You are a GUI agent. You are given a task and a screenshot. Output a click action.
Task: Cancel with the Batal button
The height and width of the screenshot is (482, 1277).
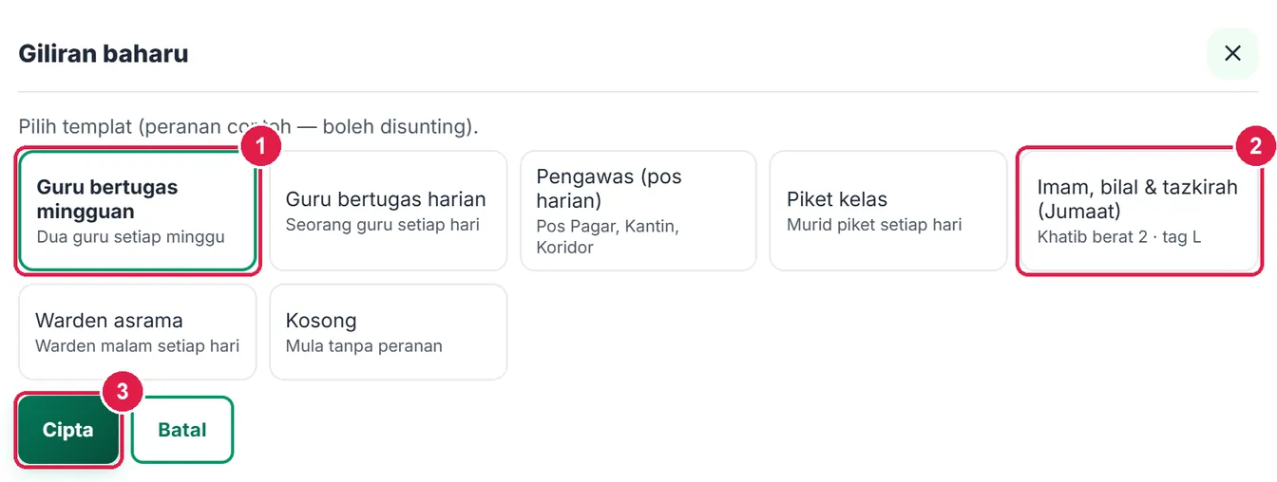click(182, 430)
